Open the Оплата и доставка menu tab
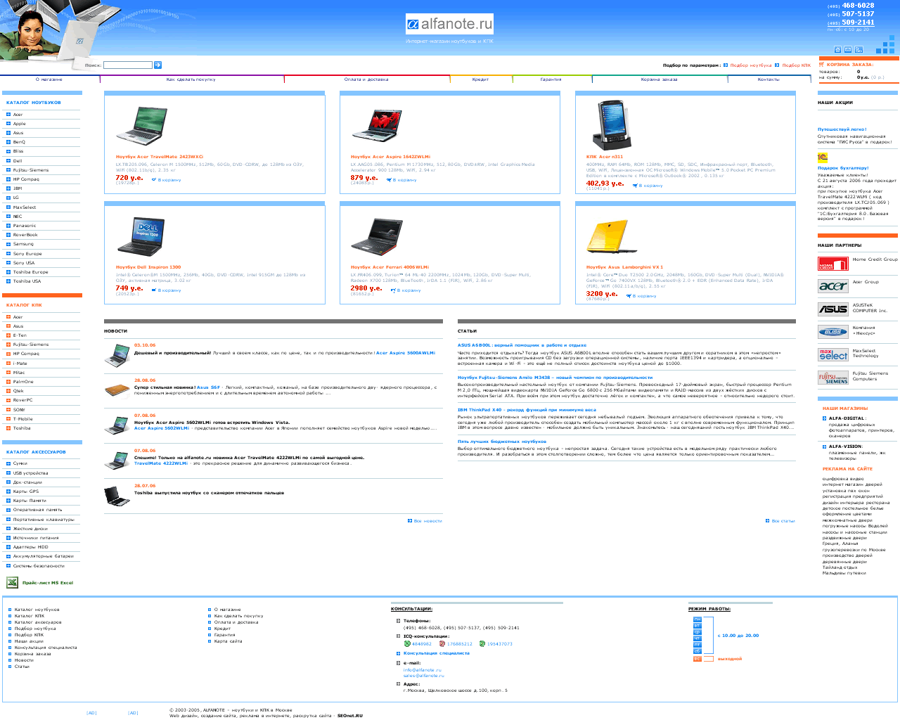This screenshot has height=720, width=900. click(366, 79)
